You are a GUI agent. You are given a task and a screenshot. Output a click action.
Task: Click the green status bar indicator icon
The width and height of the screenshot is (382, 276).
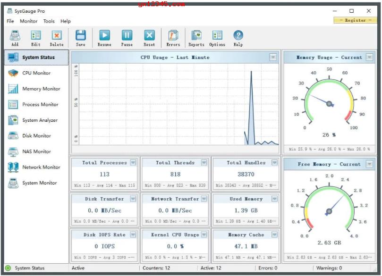[x=8, y=268]
